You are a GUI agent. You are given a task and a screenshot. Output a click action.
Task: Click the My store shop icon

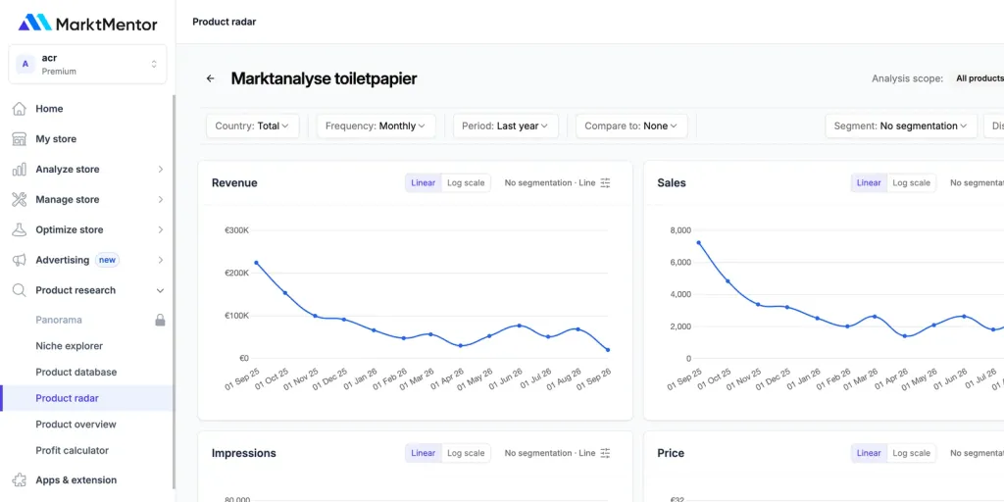pos(20,139)
